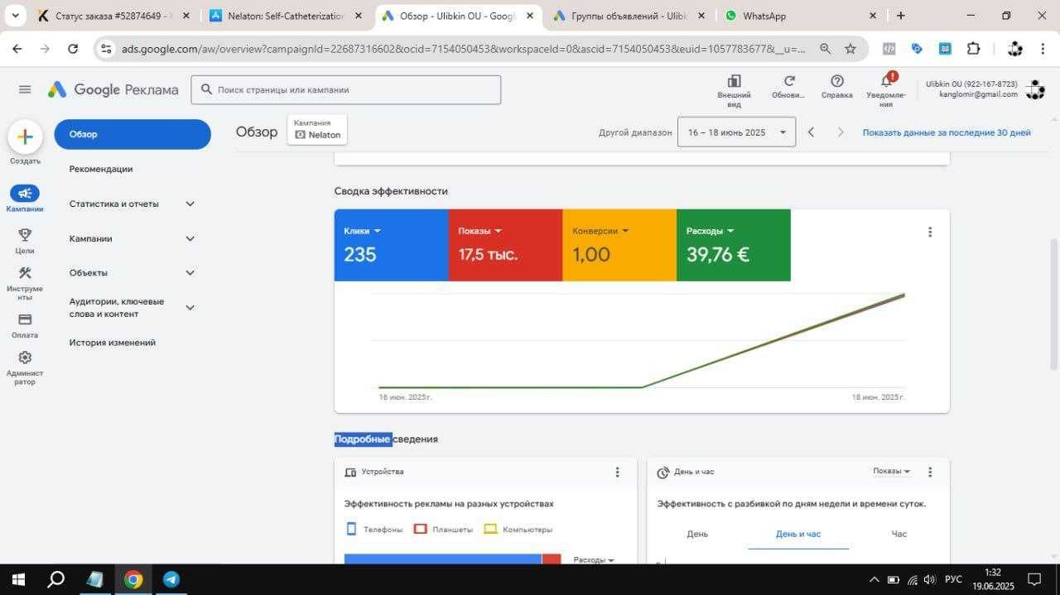Open performance summary three-dot menu
The width and height of the screenshot is (1060, 595).
coord(930,233)
